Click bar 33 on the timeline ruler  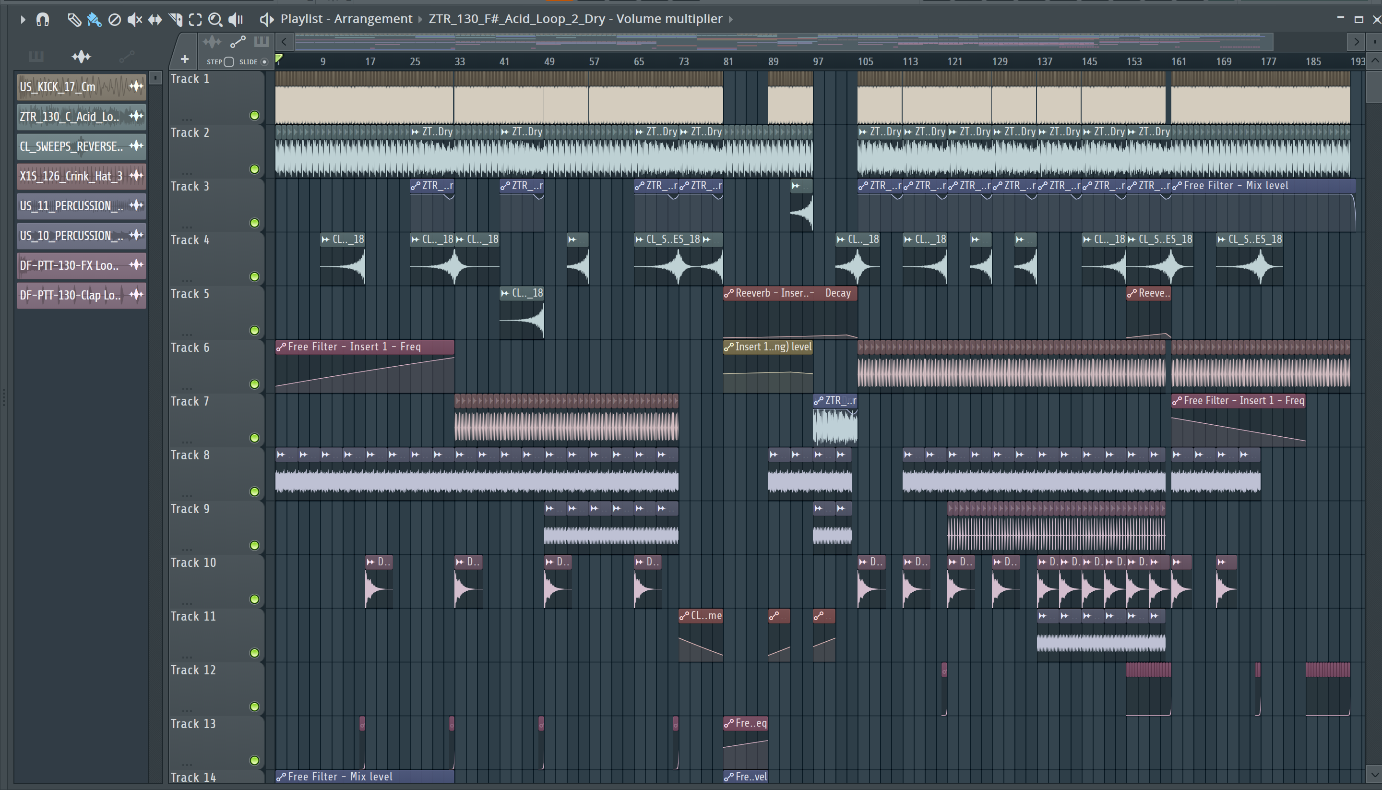coord(459,62)
